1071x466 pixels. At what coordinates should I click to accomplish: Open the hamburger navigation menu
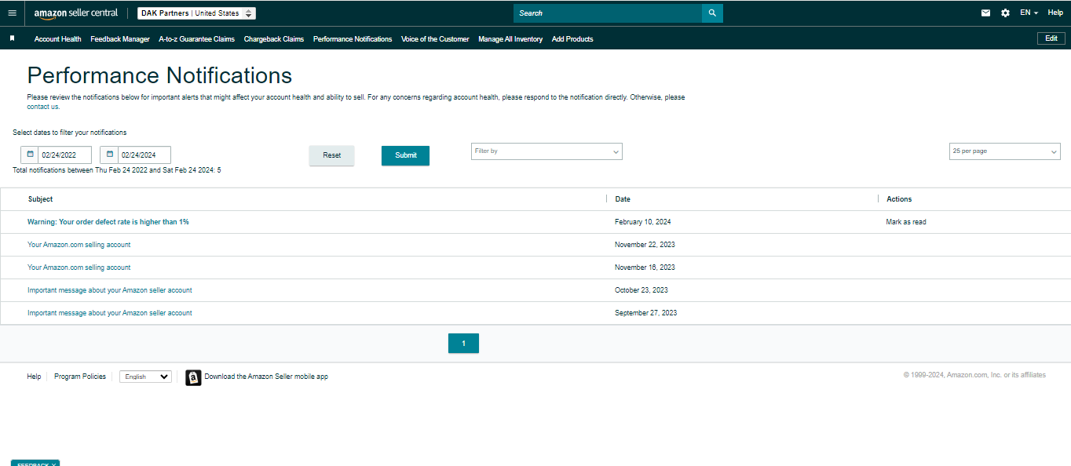(12, 13)
